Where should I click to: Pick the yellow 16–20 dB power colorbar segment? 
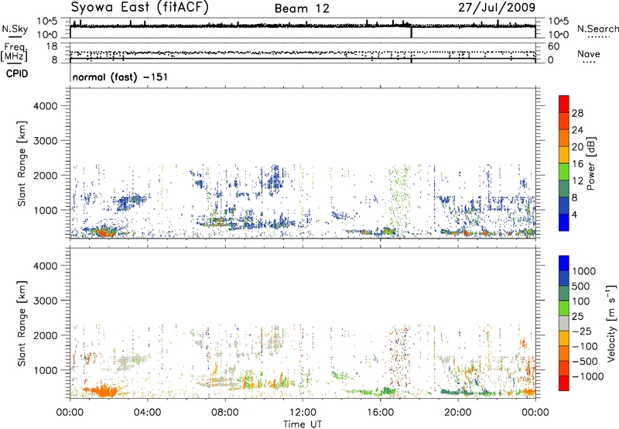[x=564, y=155]
